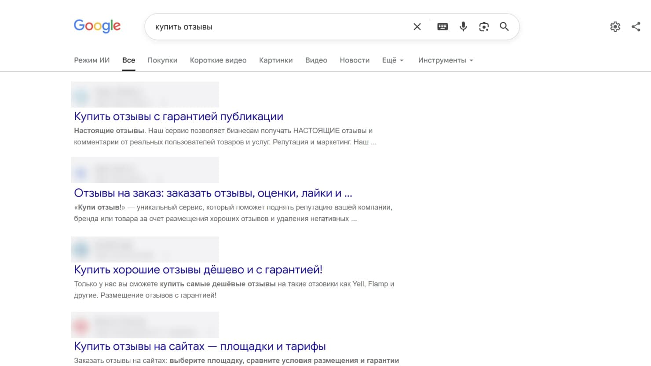Open settings gear icon

(x=615, y=27)
